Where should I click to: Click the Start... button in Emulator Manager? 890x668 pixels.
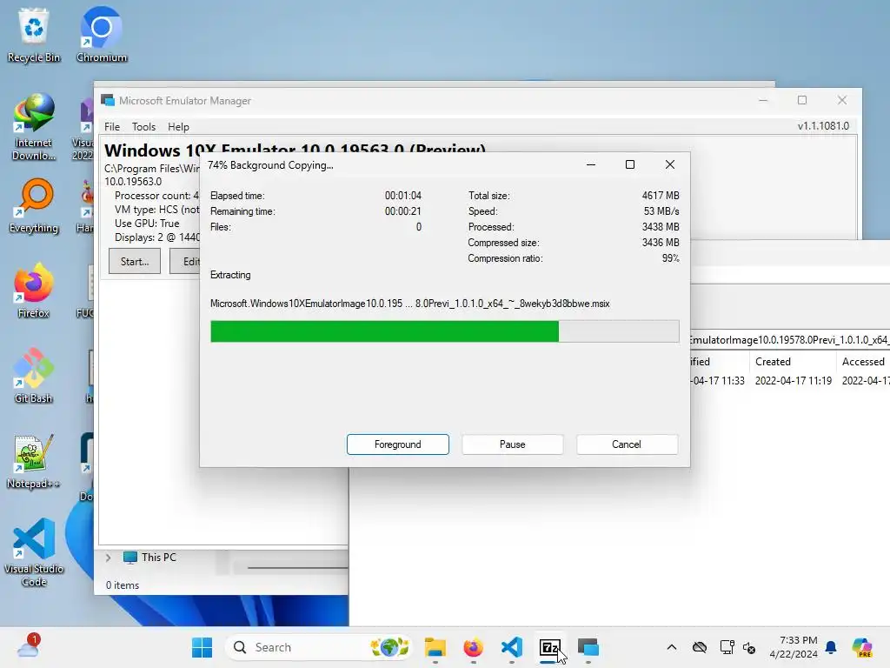(x=135, y=261)
